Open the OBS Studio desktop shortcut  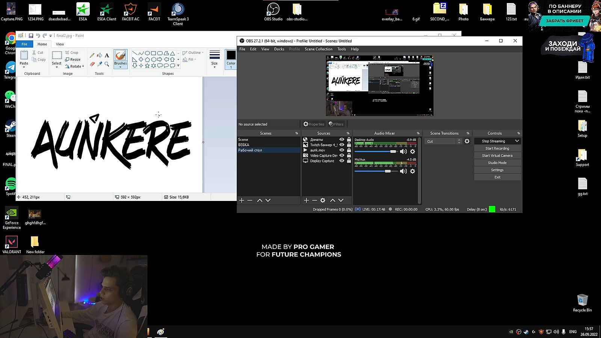pyautogui.click(x=273, y=12)
